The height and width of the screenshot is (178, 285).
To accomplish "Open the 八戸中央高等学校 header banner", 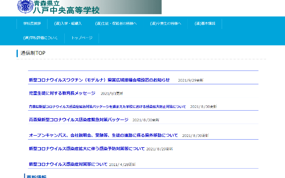I will pos(89,7).
